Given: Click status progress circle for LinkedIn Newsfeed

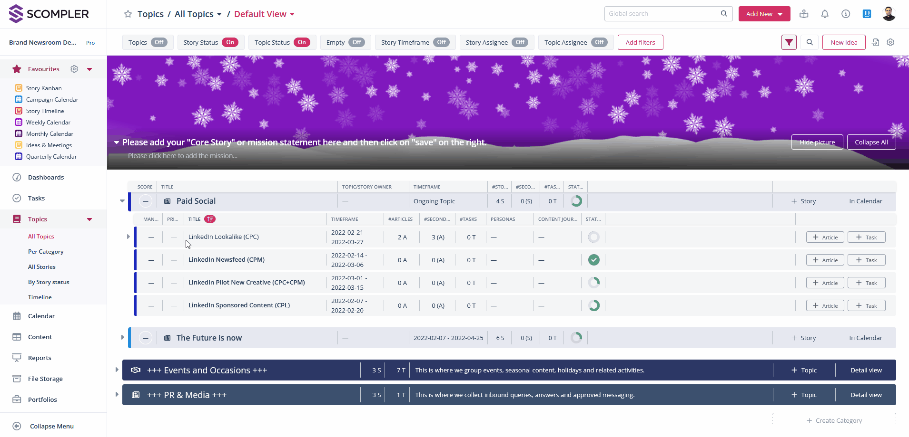Looking at the screenshot, I should pos(593,260).
